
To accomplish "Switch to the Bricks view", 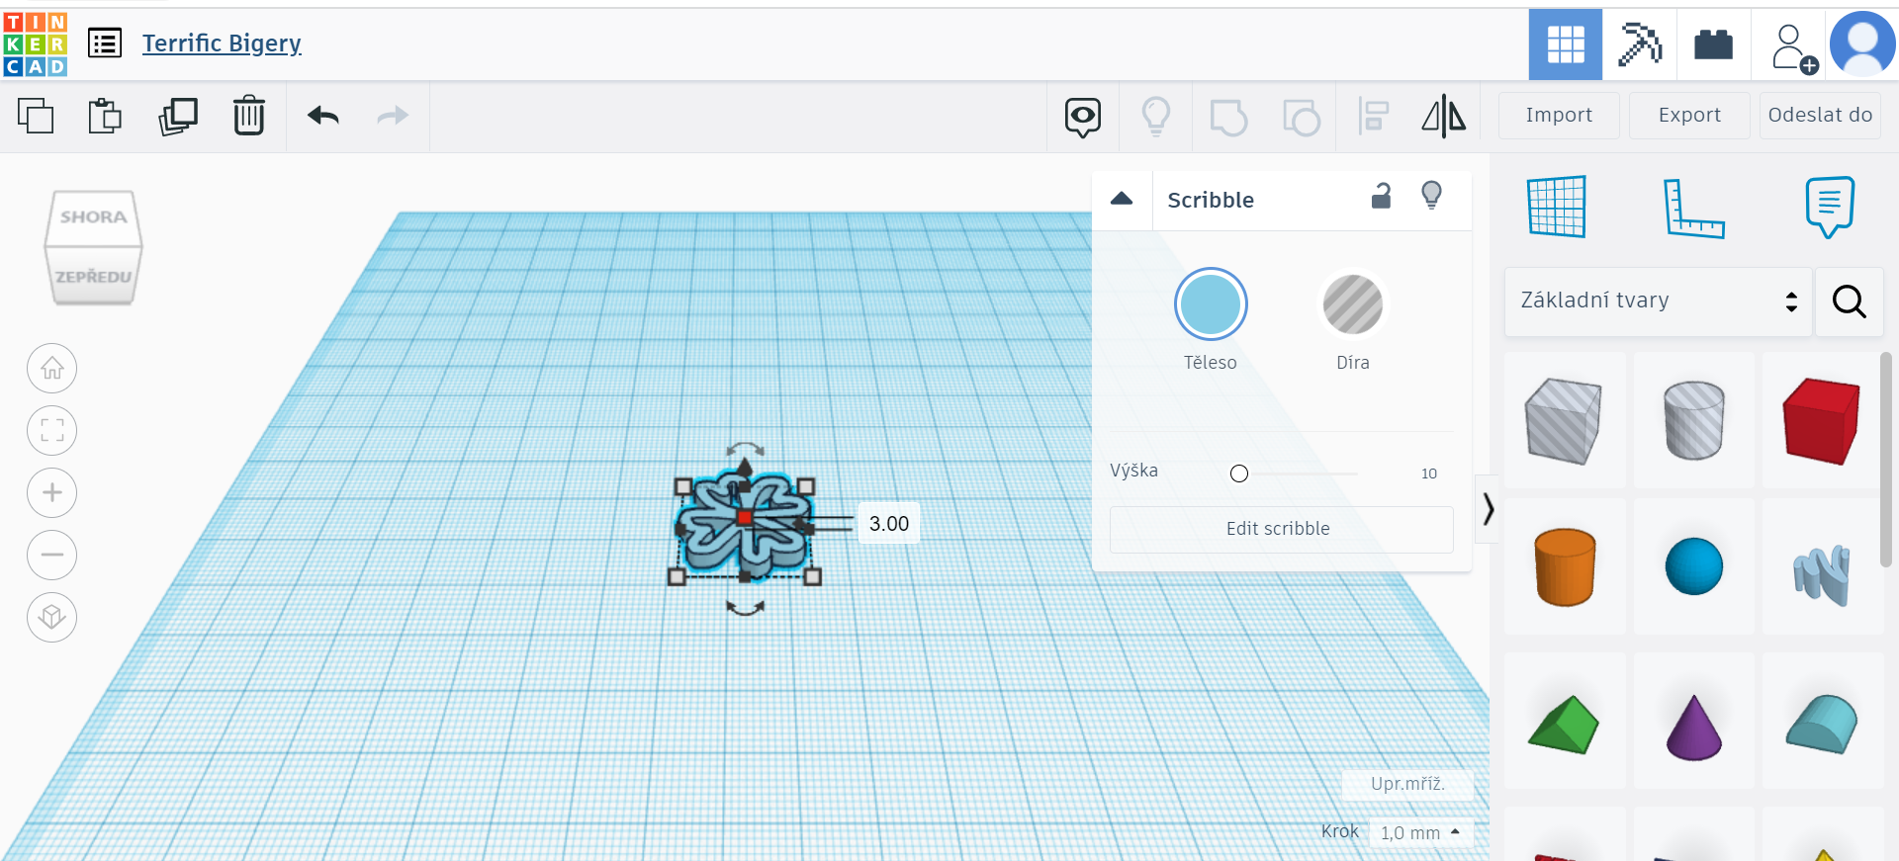I will [1713, 44].
